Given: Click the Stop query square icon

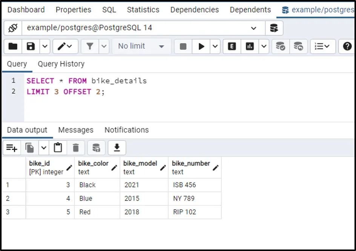Looking at the screenshot, I should point(183,46).
